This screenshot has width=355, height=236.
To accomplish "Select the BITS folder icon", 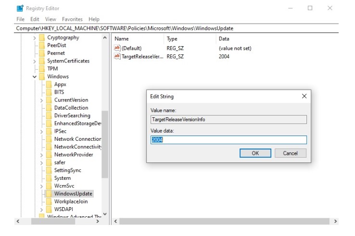I will (x=49, y=92).
